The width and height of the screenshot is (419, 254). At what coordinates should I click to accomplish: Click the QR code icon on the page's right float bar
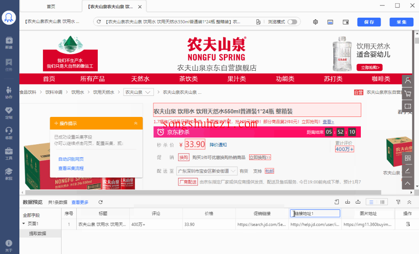click(x=408, y=158)
